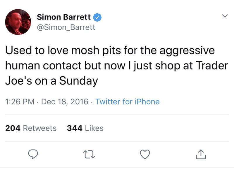This screenshot has width=234, height=172.
Task: Expand the tweet options chevron
Action: click(x=224, y=17)
